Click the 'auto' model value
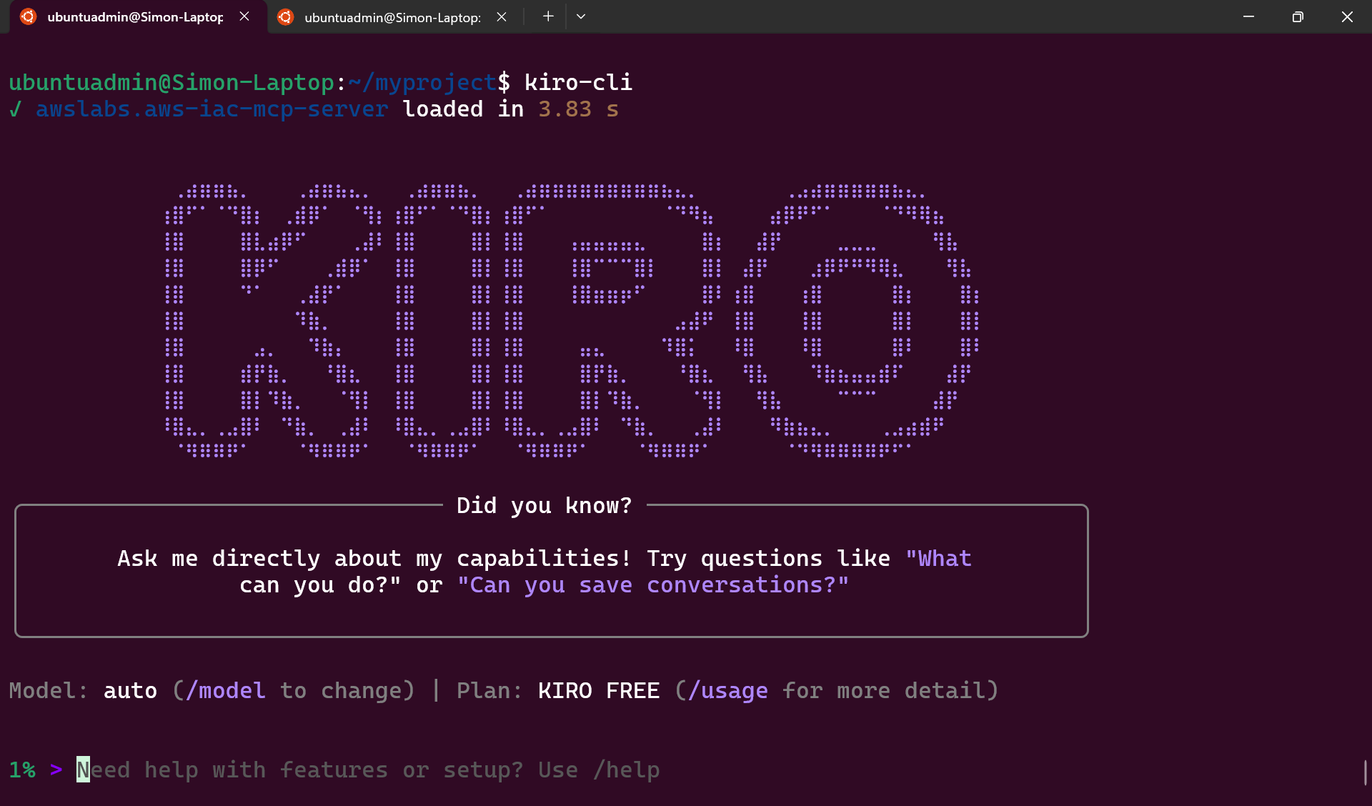 click(x=131, y=691)
